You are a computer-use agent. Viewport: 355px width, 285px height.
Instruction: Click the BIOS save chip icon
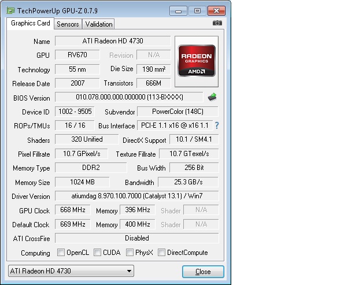point(212,97)
